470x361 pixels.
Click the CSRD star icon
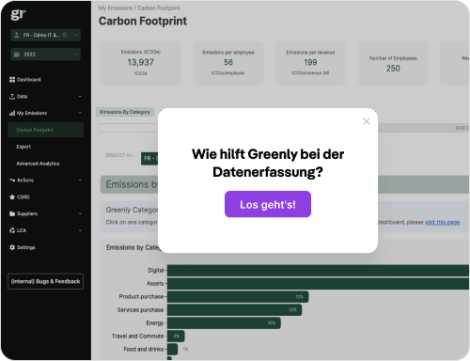click(12, 196)
